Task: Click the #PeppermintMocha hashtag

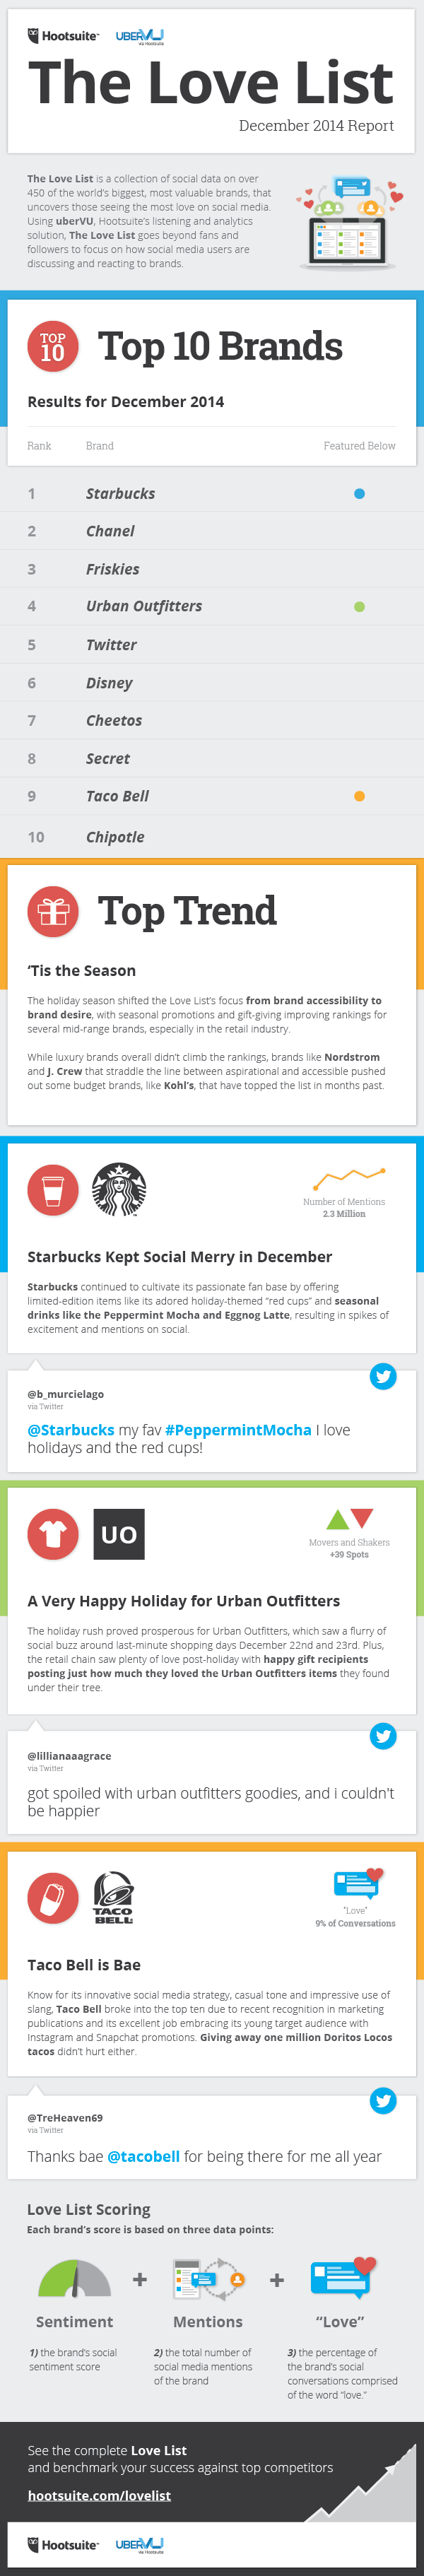Action: [238, 1430]
